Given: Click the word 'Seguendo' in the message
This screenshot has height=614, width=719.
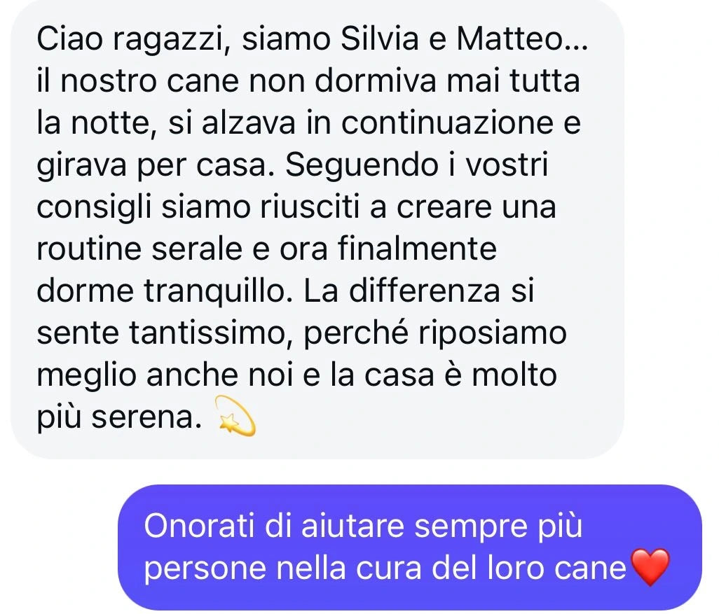Looking at the screenshot, I should (362, 166).
